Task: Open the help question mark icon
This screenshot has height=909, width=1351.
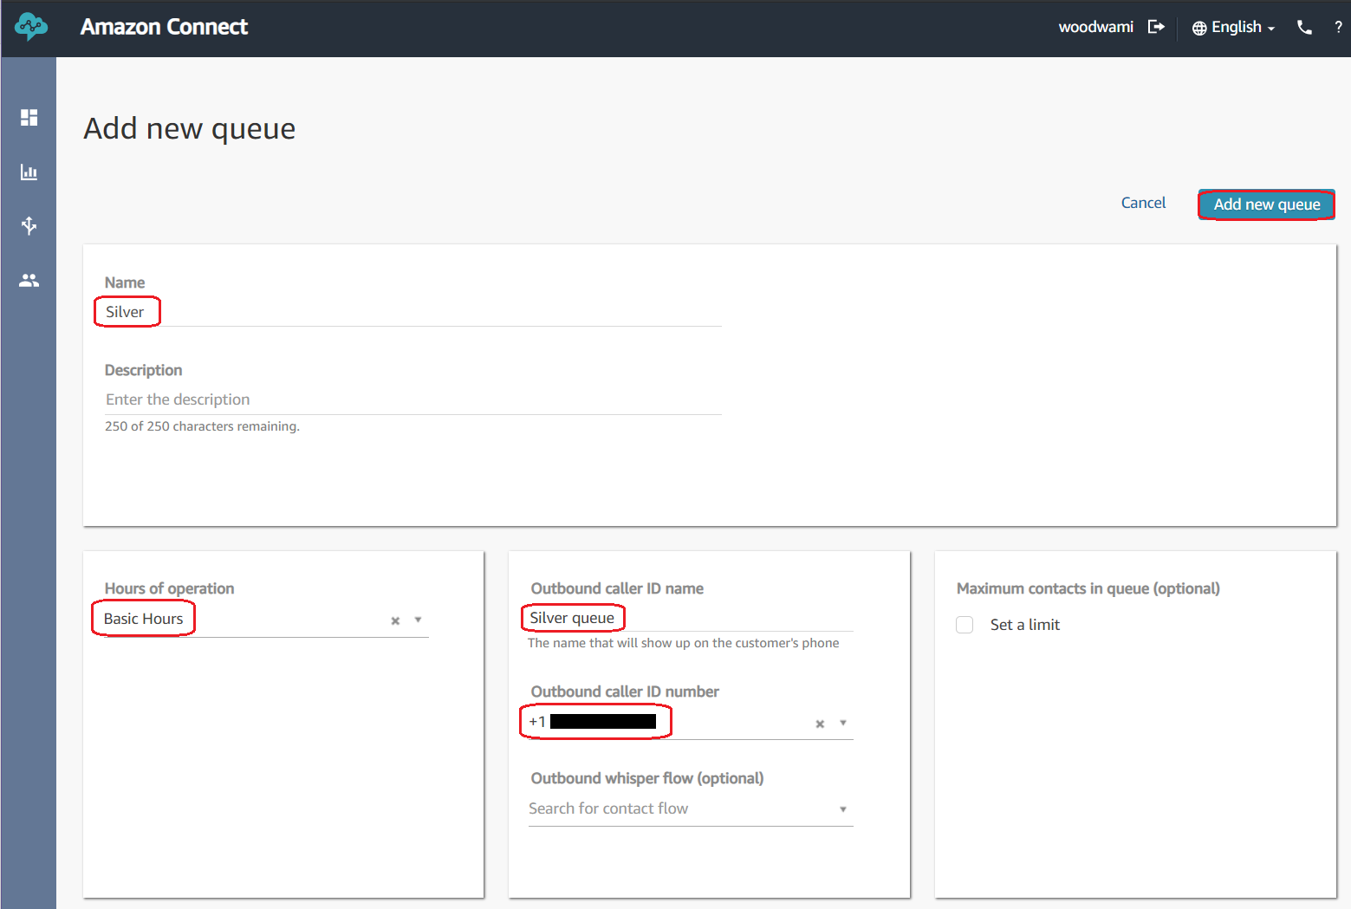Action: click(x=1338, y=27)
